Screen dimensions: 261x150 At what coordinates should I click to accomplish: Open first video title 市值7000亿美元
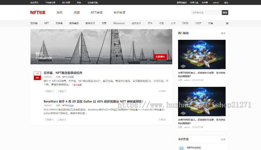coord(202,74)
